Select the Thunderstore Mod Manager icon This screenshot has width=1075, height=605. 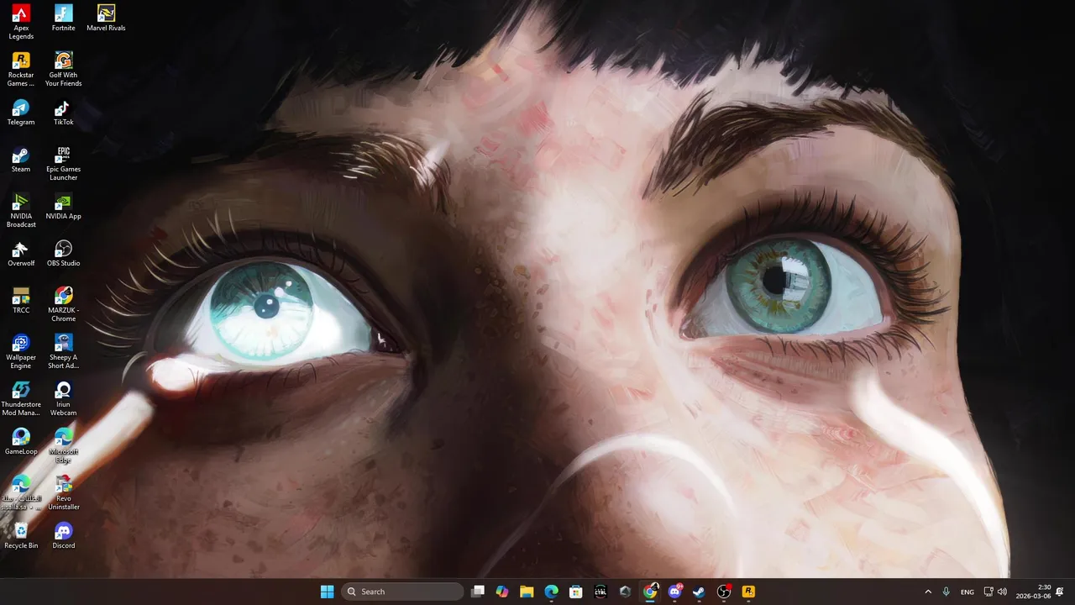21,398
